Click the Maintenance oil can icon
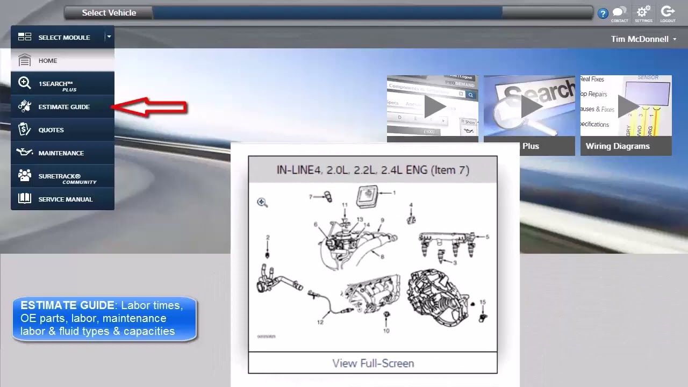The image size is (688, 387). pyautogui.click(x=24, y=153)
